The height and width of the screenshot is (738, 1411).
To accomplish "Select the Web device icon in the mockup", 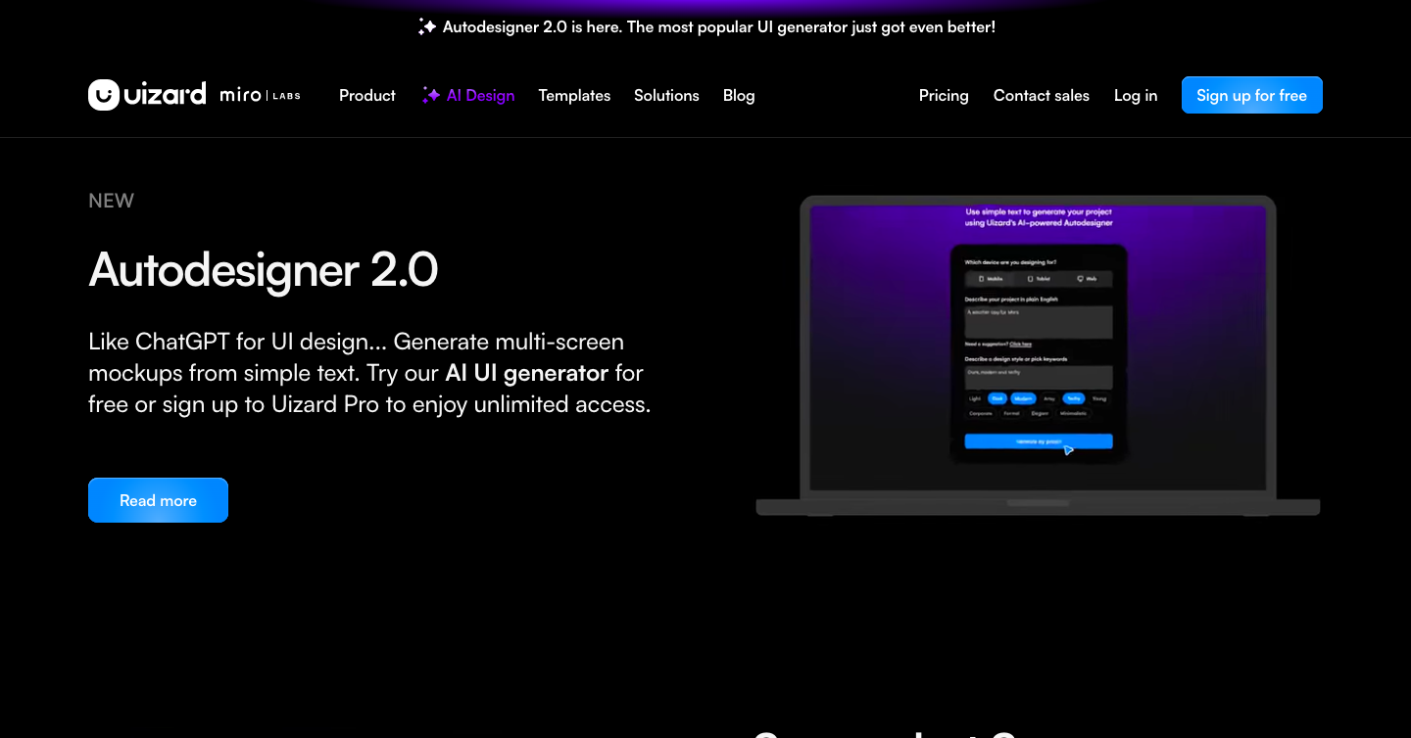I will point(1079,279).
